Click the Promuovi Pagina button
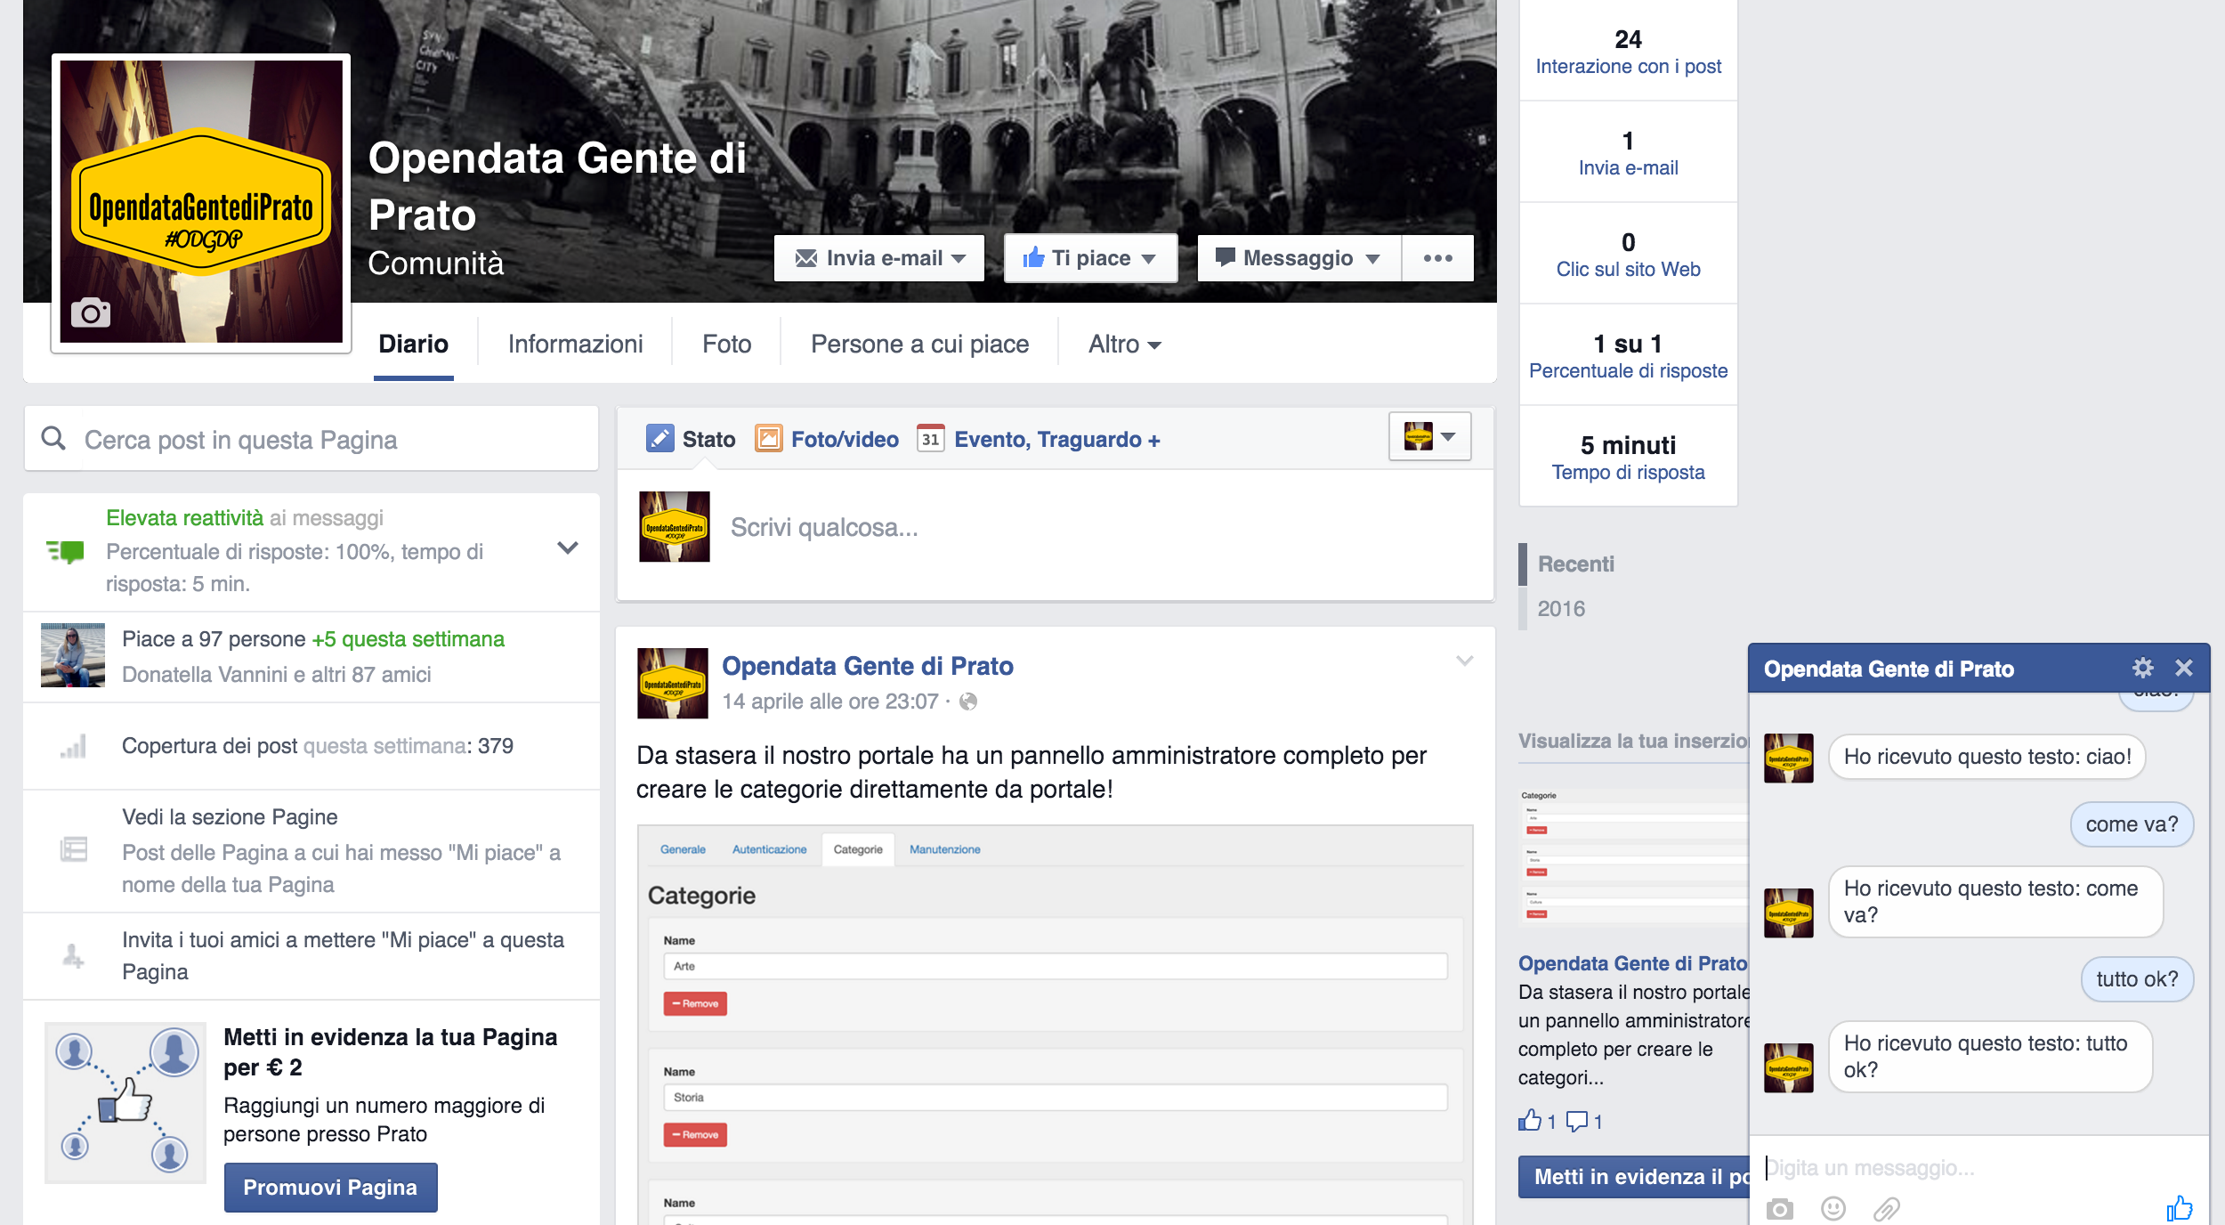Screen dimensions: 2225x1225 [x=330, y=1187]
